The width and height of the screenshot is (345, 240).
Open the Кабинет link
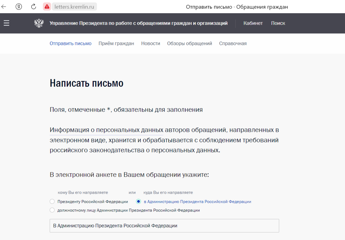click(x=253, y=23)
